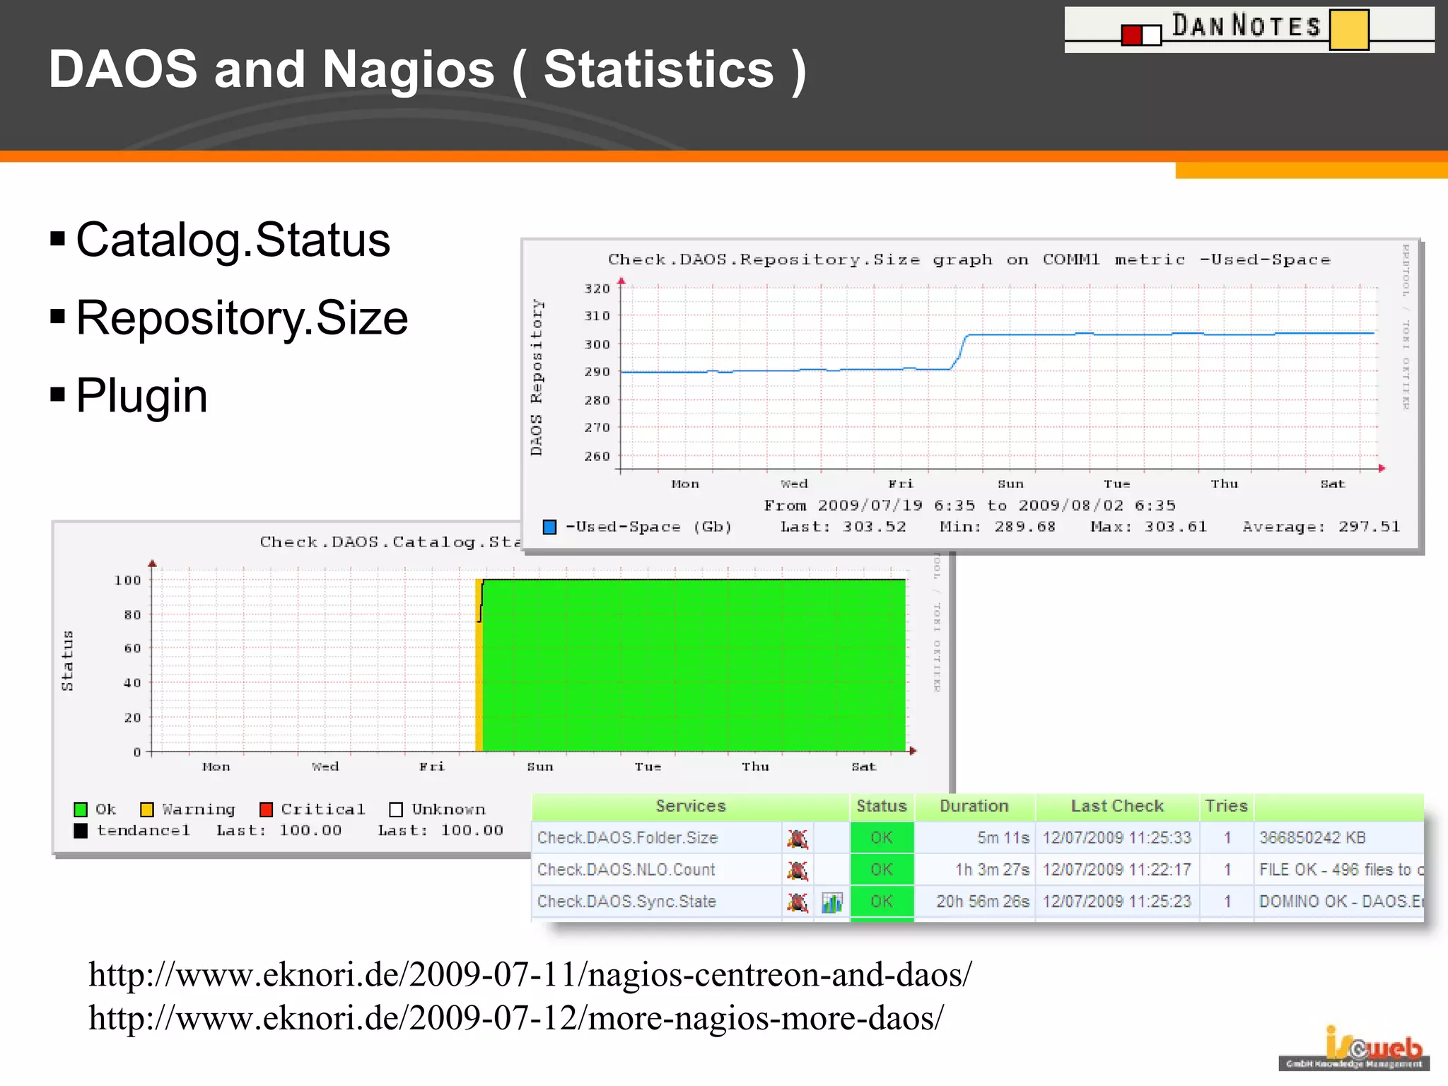Click the black tendance1 legend swatch
The width and height of the screenshot is (1448, 1086).
81,831
